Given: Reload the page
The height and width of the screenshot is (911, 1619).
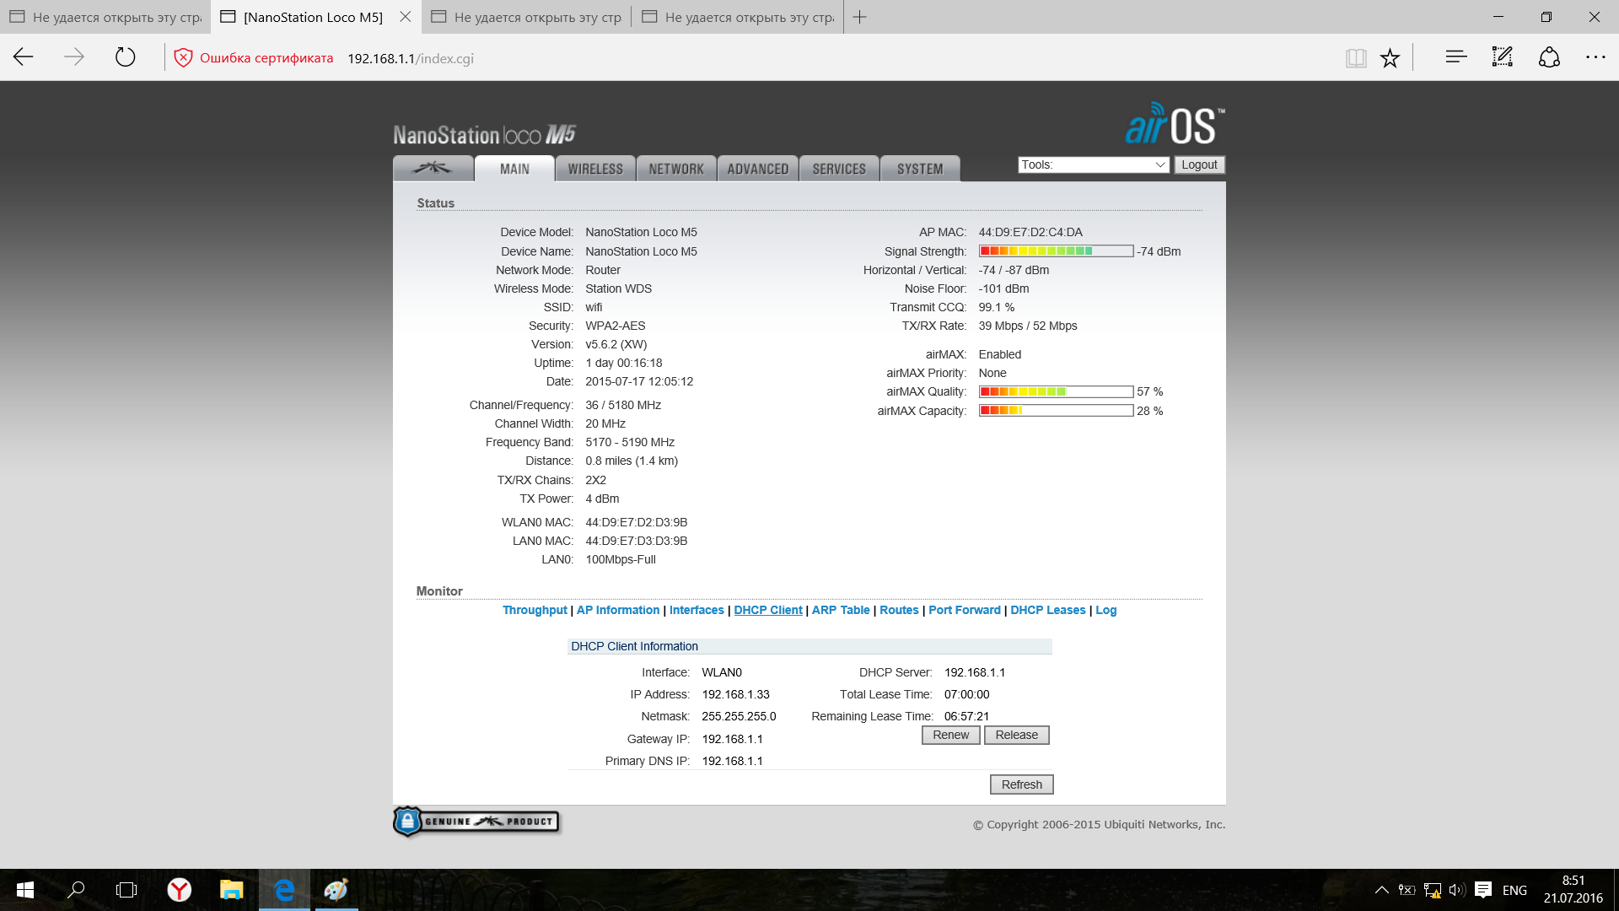Looking at the screenshot, I should coord(125,57).
